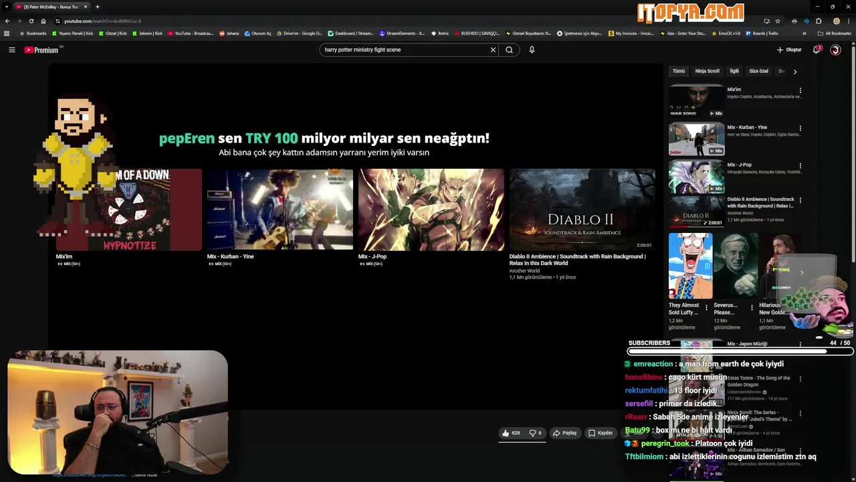Open sidebar Mix - Kurban - Yine thumbnail
Image resolution: width=856 pixels, height=482 pixels.
coord(696,139)
